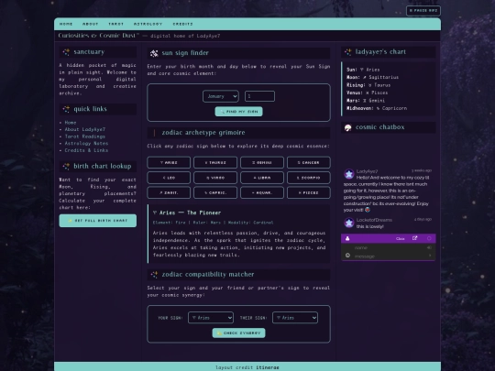
Task: Click the 'Sun: Aries' chart line
Action: [363, 70]
